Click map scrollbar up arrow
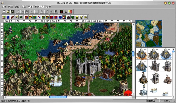Viewport: 176px width, 103px height. pos(133,24)
